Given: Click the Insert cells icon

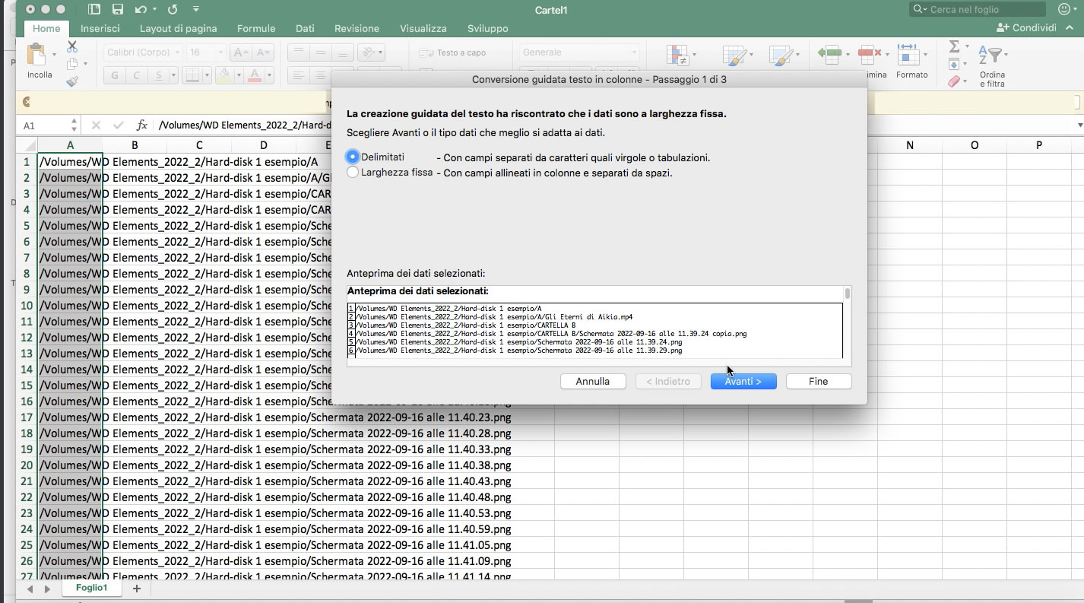Looking at the screenshot, I should [829, 55].
